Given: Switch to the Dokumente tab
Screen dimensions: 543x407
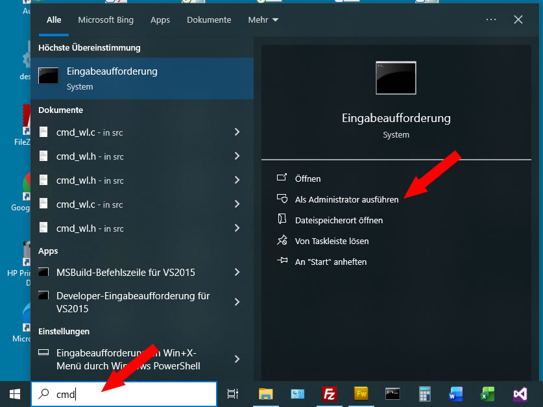Looking at the screenshot, I should tap(209, 20).
